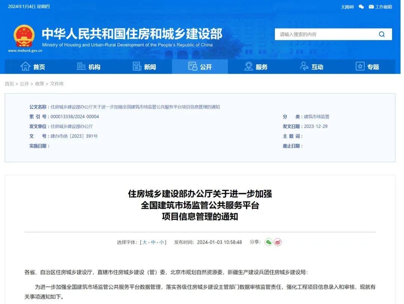Click 无障碍 accessibility link
This screenshot has height=304, width=404.
pos(347,7)
